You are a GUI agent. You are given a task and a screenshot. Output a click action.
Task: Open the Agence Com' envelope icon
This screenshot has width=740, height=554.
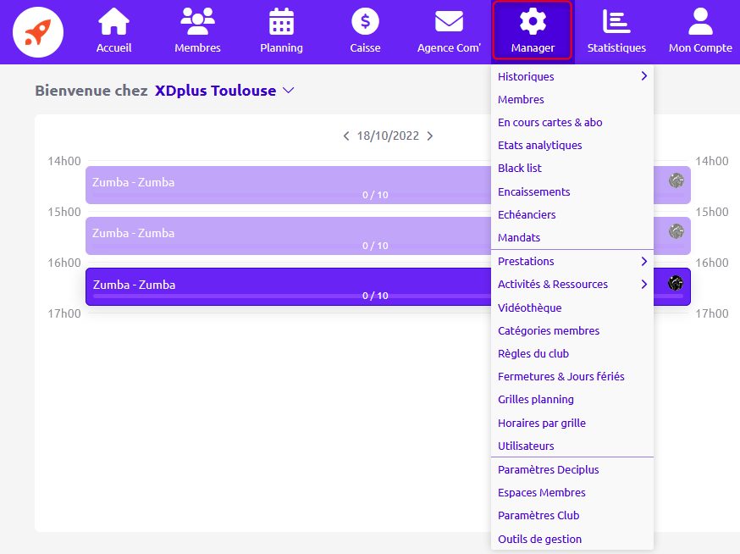[x=449, y=22]
